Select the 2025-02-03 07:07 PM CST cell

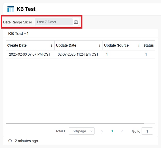pos(30,54)
